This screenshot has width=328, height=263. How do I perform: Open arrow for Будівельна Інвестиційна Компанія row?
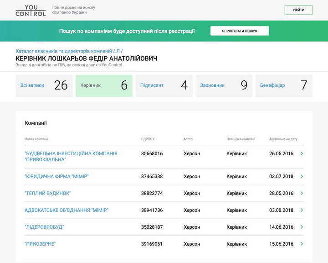pyautogui.click(x=302, y=154)
